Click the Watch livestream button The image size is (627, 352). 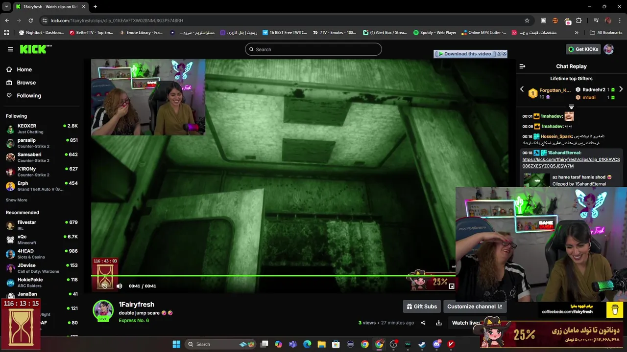click(466, 323)
